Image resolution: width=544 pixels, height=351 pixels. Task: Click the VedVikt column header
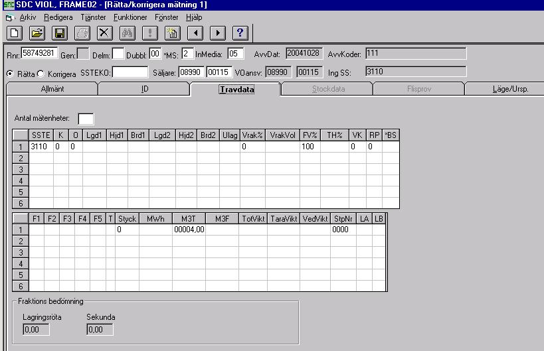tap(315, 219)
